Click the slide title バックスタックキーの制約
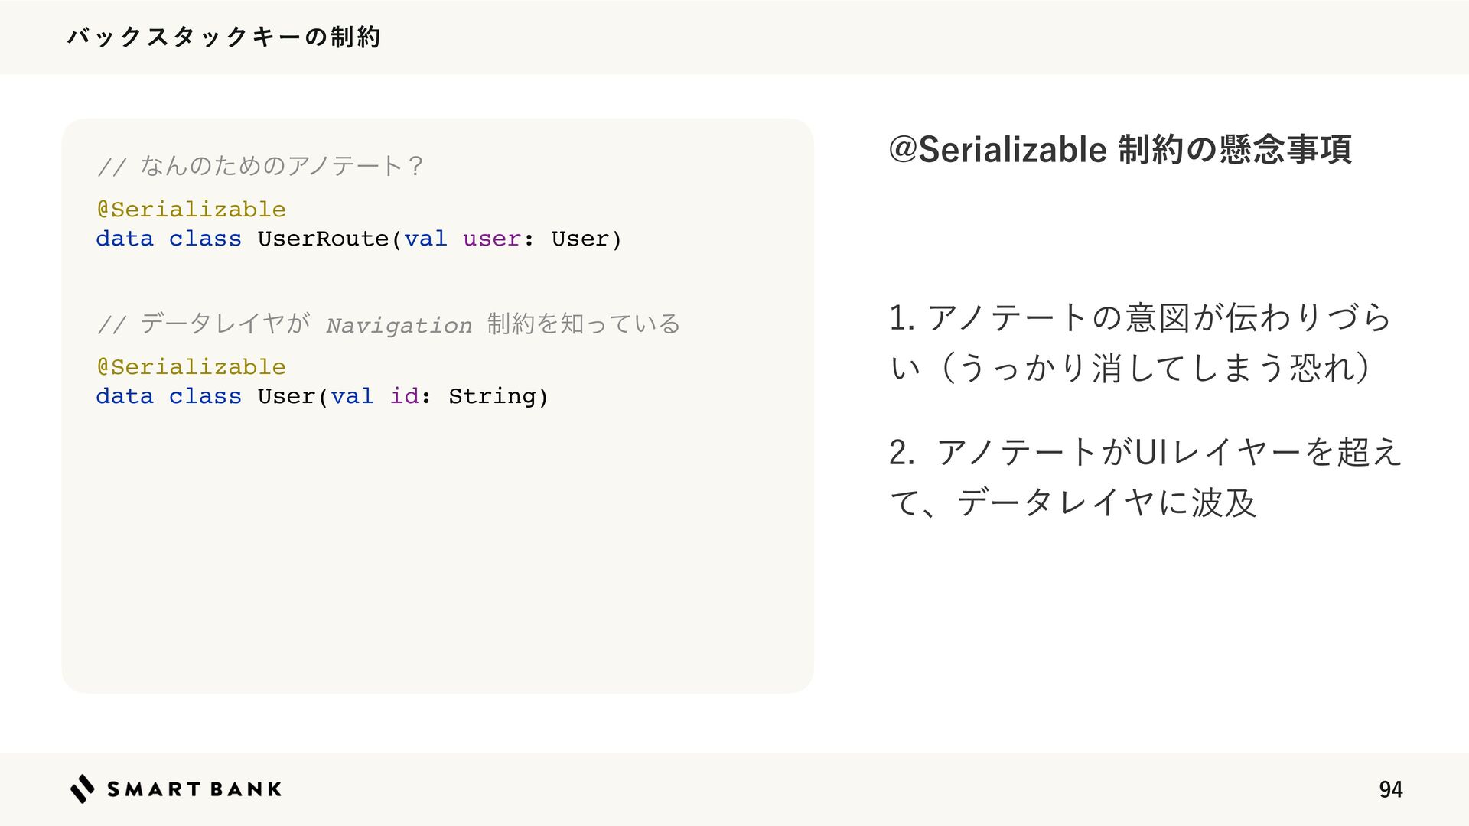Image resolution: width=1469 pixels, height=826 pixels. click(223, 37)
